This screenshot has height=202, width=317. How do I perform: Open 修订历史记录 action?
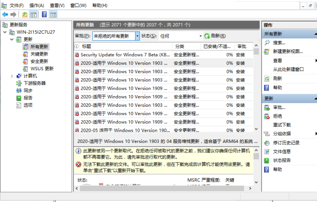pos(286,143)
